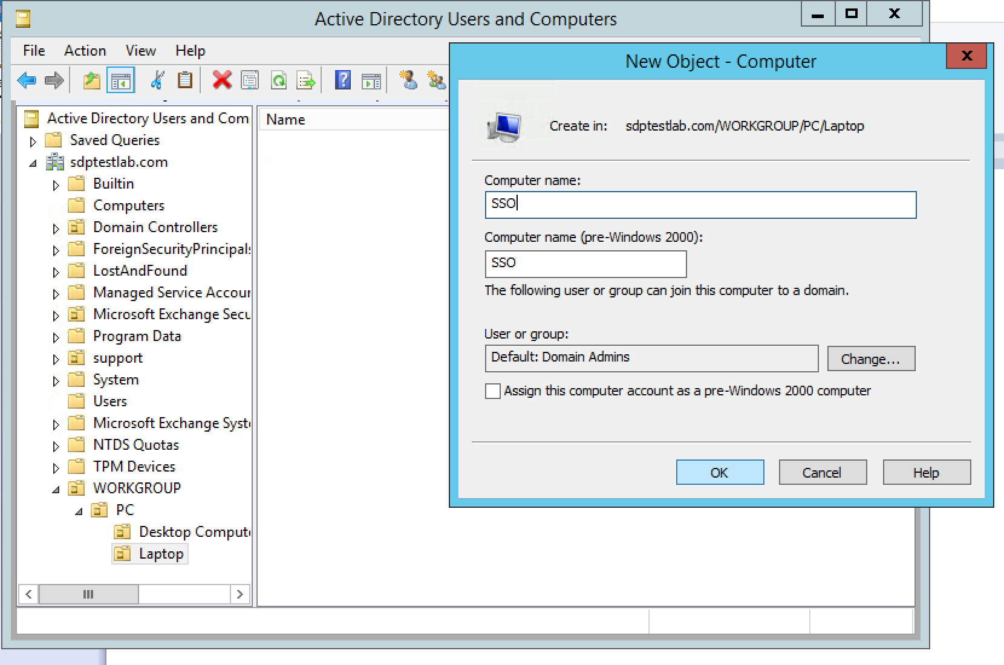Open the View menu
The height and width of the screenshot is (665, 1004).
coord(140,51)
